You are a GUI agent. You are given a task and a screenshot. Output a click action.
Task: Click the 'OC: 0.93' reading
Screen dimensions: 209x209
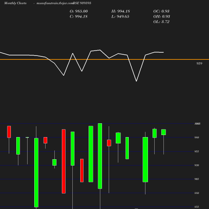161,11
